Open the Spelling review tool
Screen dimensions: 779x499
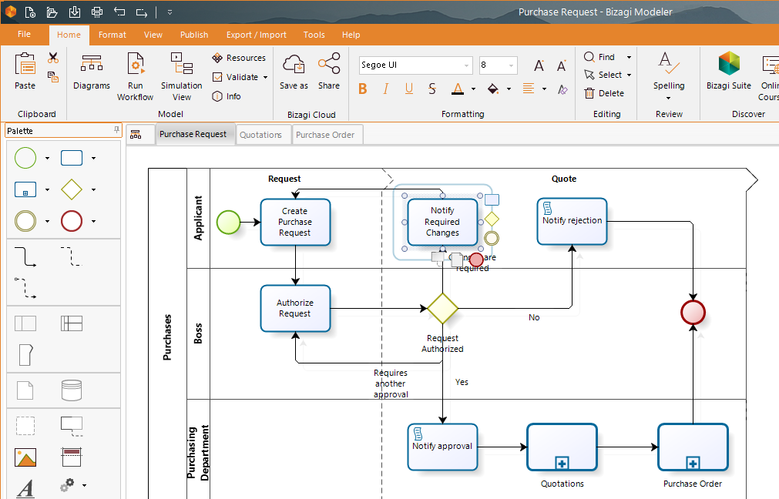coord(669,75)
